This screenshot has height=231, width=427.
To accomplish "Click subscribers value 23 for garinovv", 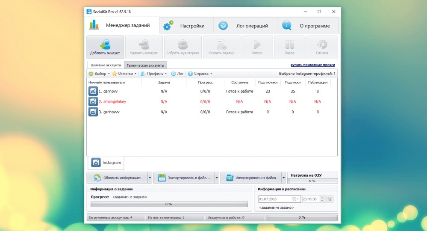I will (268, 91).
